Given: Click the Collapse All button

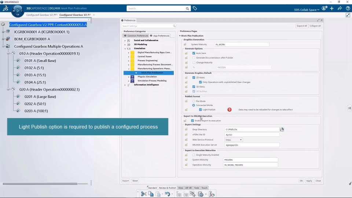Looking at the screenshot, I should click(x=315, y=26).
